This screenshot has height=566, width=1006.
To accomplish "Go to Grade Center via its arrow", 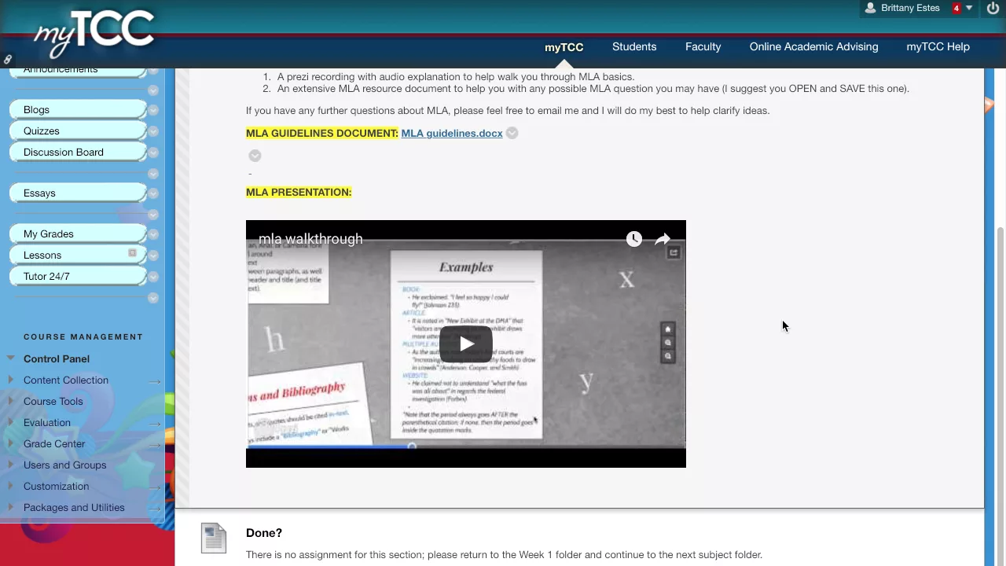I will (x=155, y=445).
